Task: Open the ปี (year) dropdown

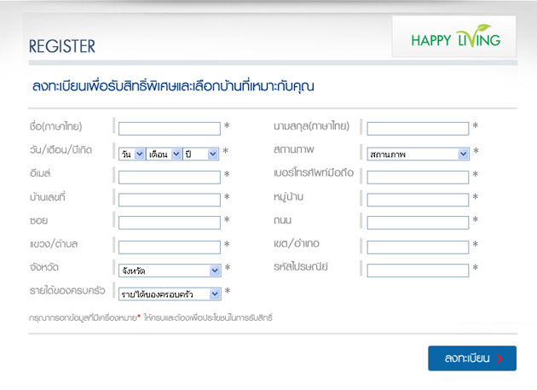Action: coord(201,154)
